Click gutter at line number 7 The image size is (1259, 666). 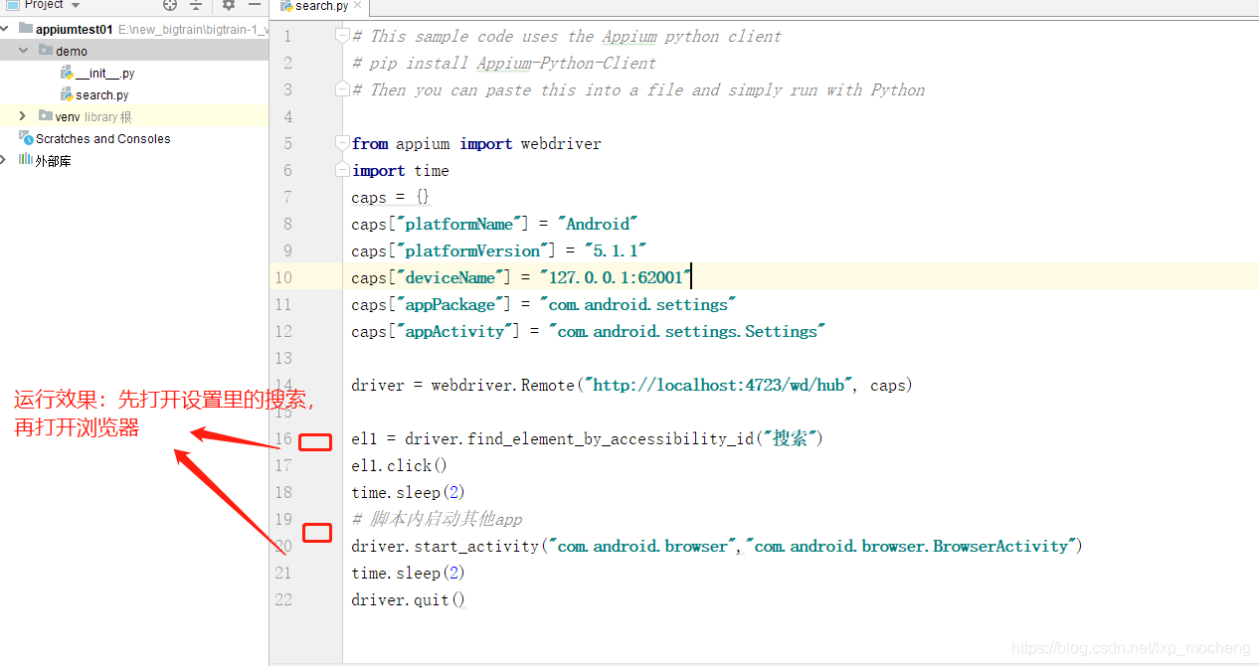(287, 197)
